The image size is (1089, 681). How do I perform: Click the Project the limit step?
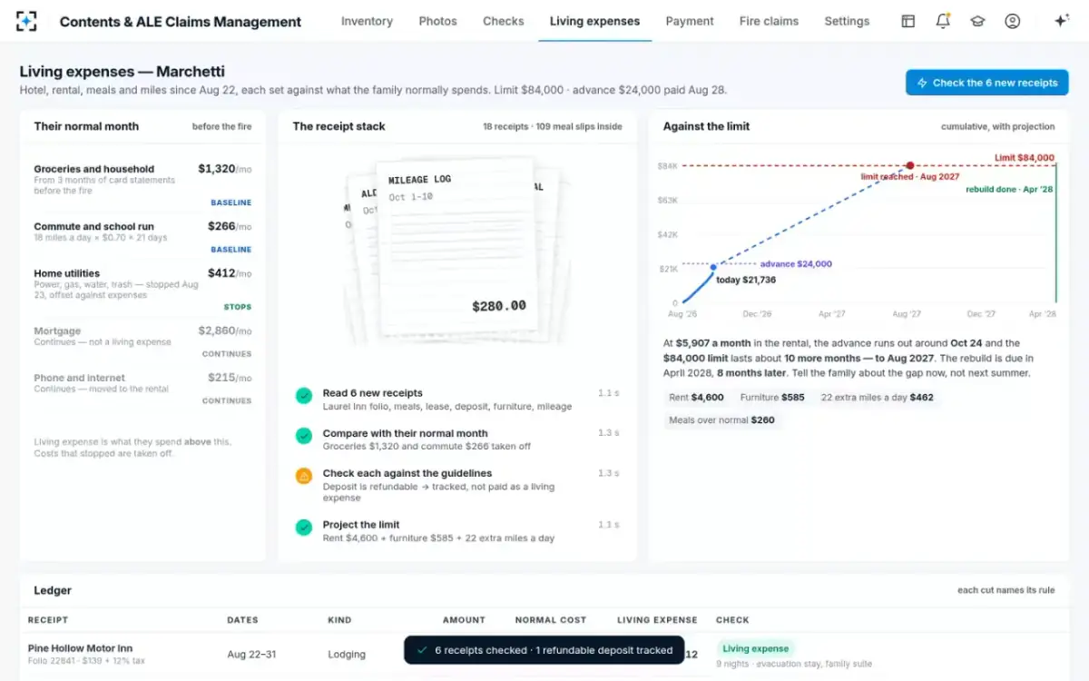point(457,531)
